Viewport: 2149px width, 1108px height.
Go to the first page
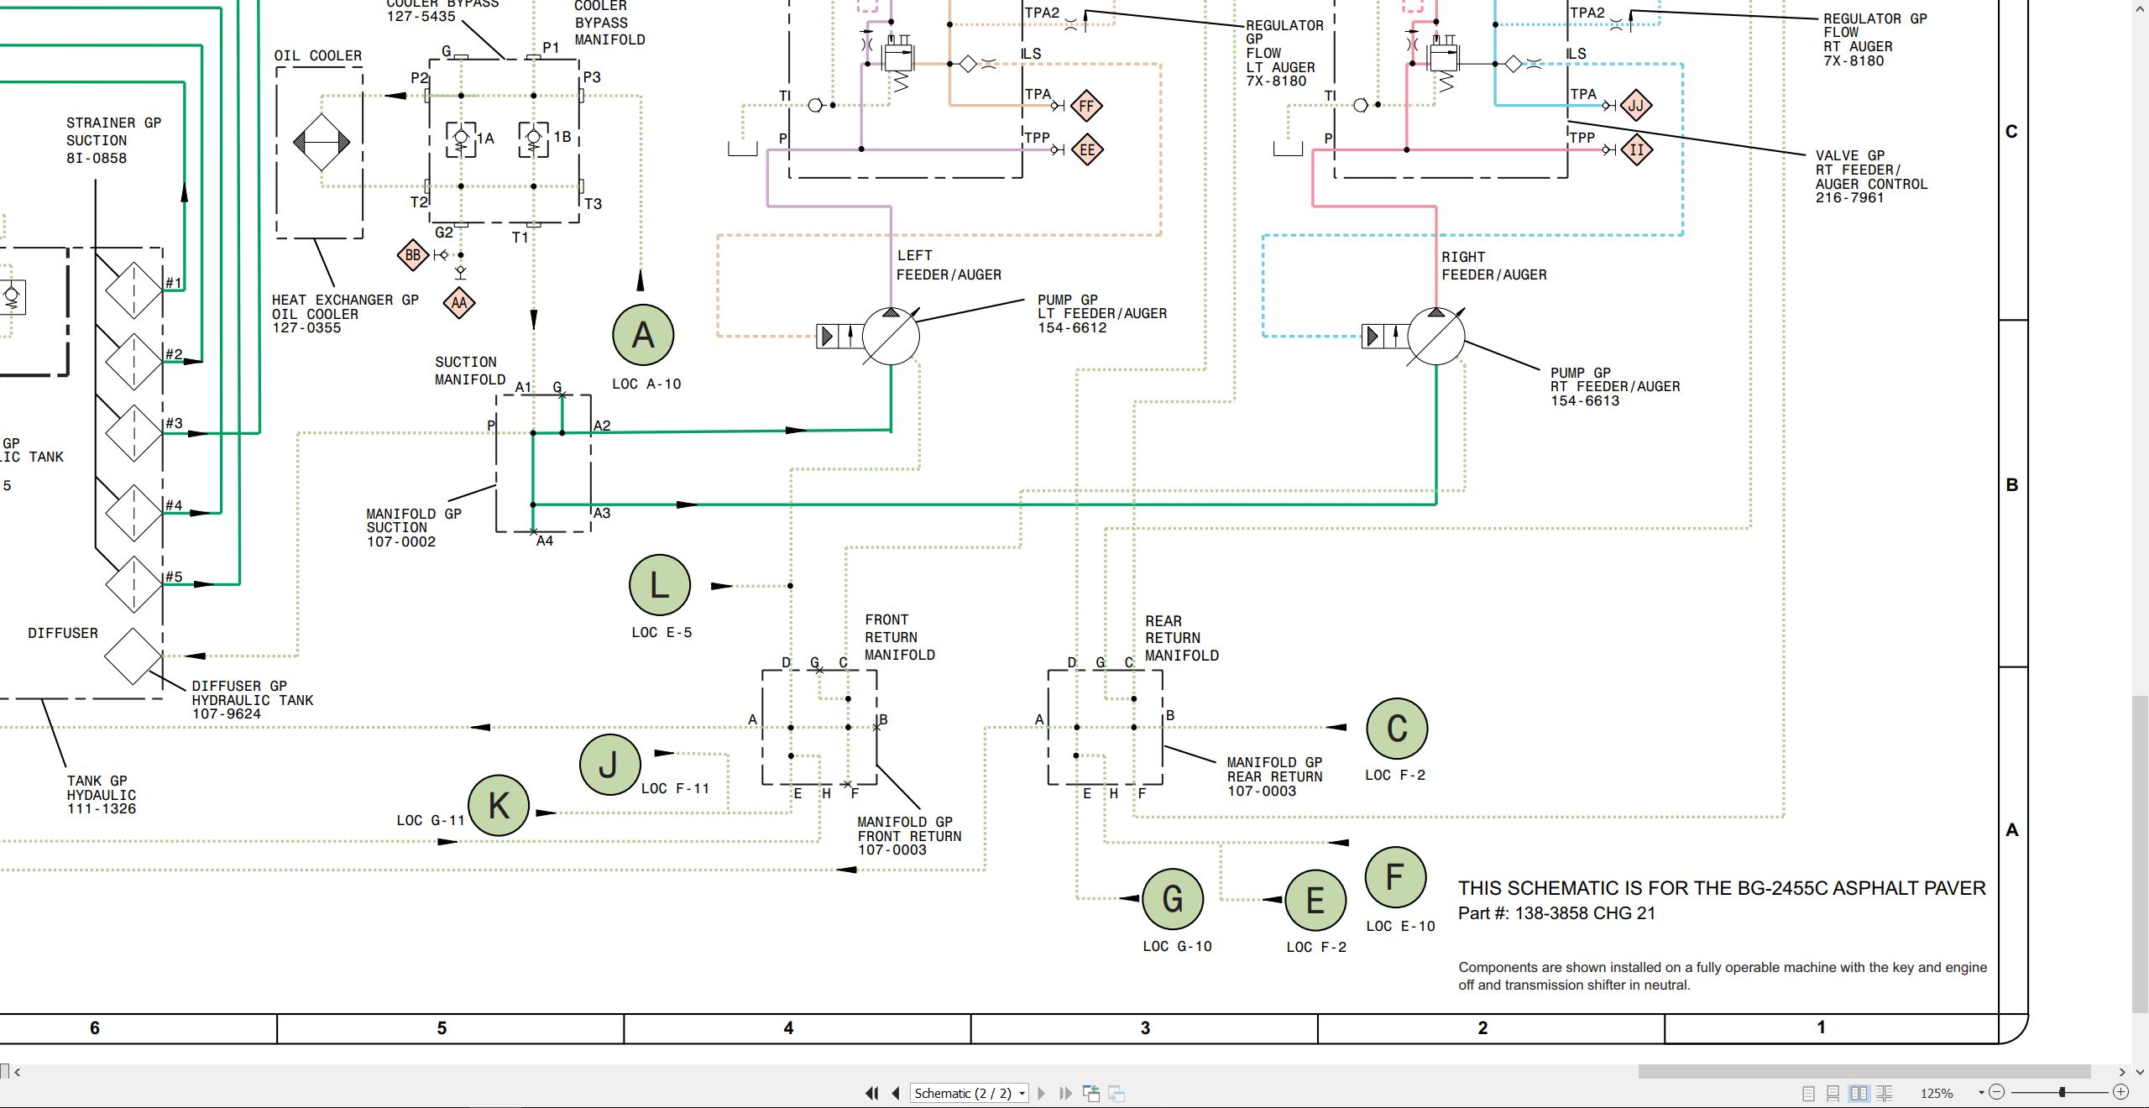[x=872, y=1093]
